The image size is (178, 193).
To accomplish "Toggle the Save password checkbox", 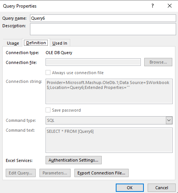I will click(48, 110).
